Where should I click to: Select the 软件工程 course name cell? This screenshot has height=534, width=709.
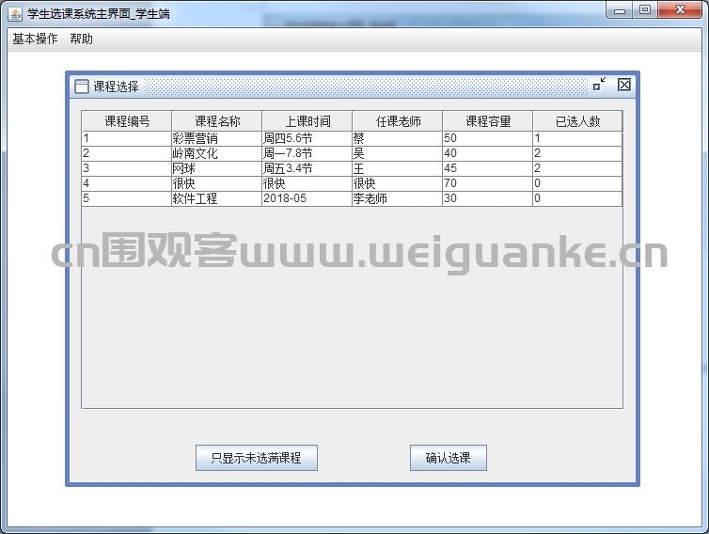click(x=216, y=198)
